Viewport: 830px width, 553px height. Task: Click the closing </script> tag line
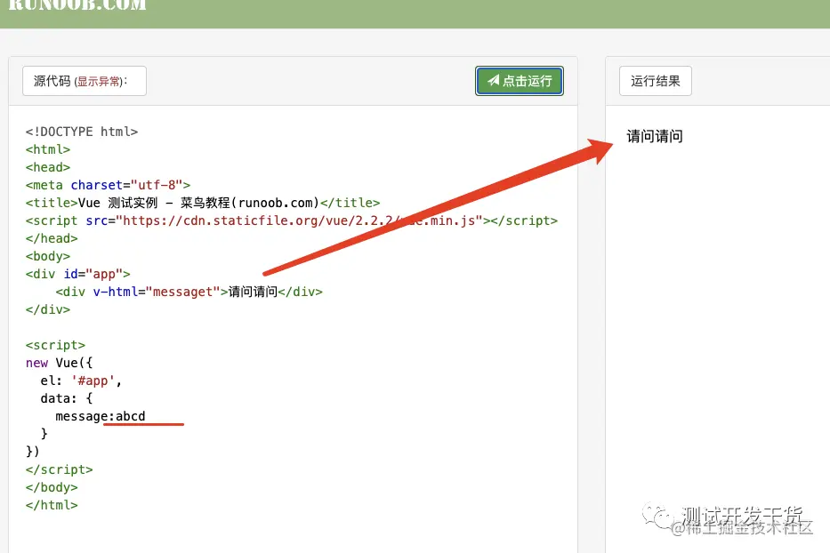[60, 470]
